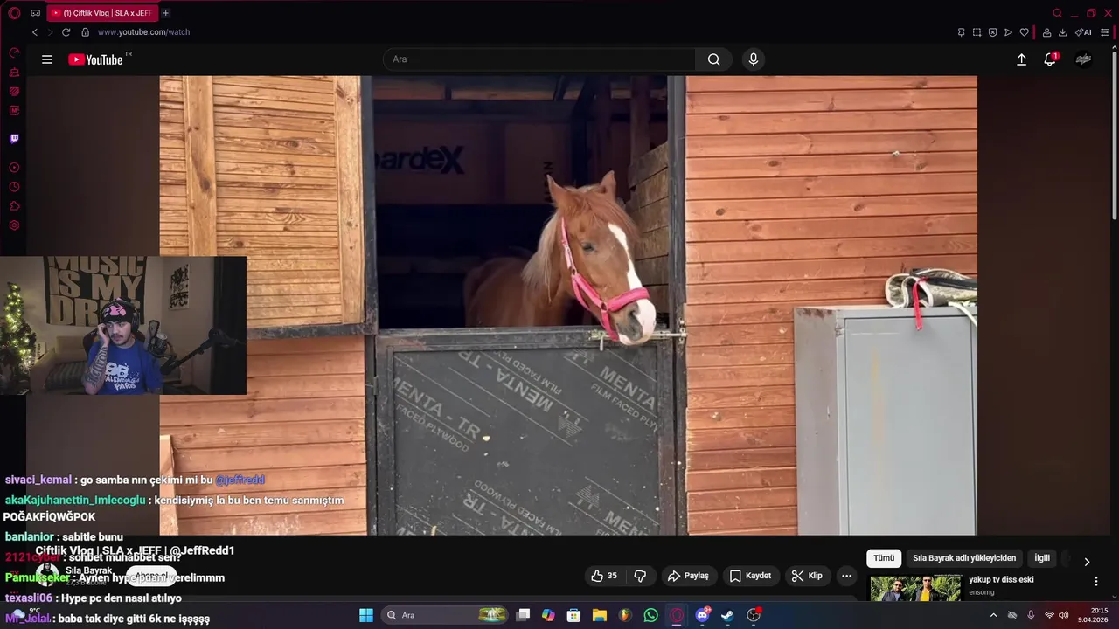Open the ensomg channel link

click(982, 592)
